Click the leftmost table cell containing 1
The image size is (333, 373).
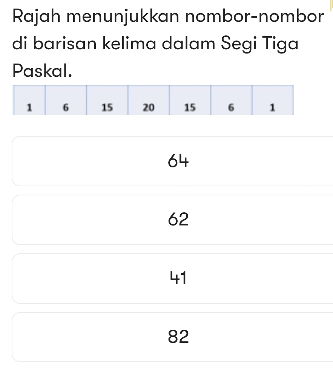tap(29, 107)
